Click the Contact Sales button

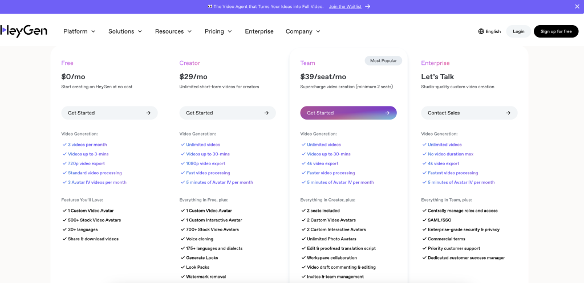pos(469,113)
